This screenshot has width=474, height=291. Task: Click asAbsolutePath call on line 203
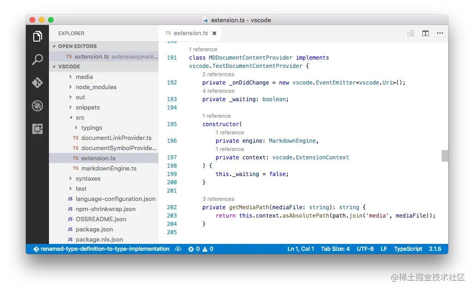click(x=306, y=216)
